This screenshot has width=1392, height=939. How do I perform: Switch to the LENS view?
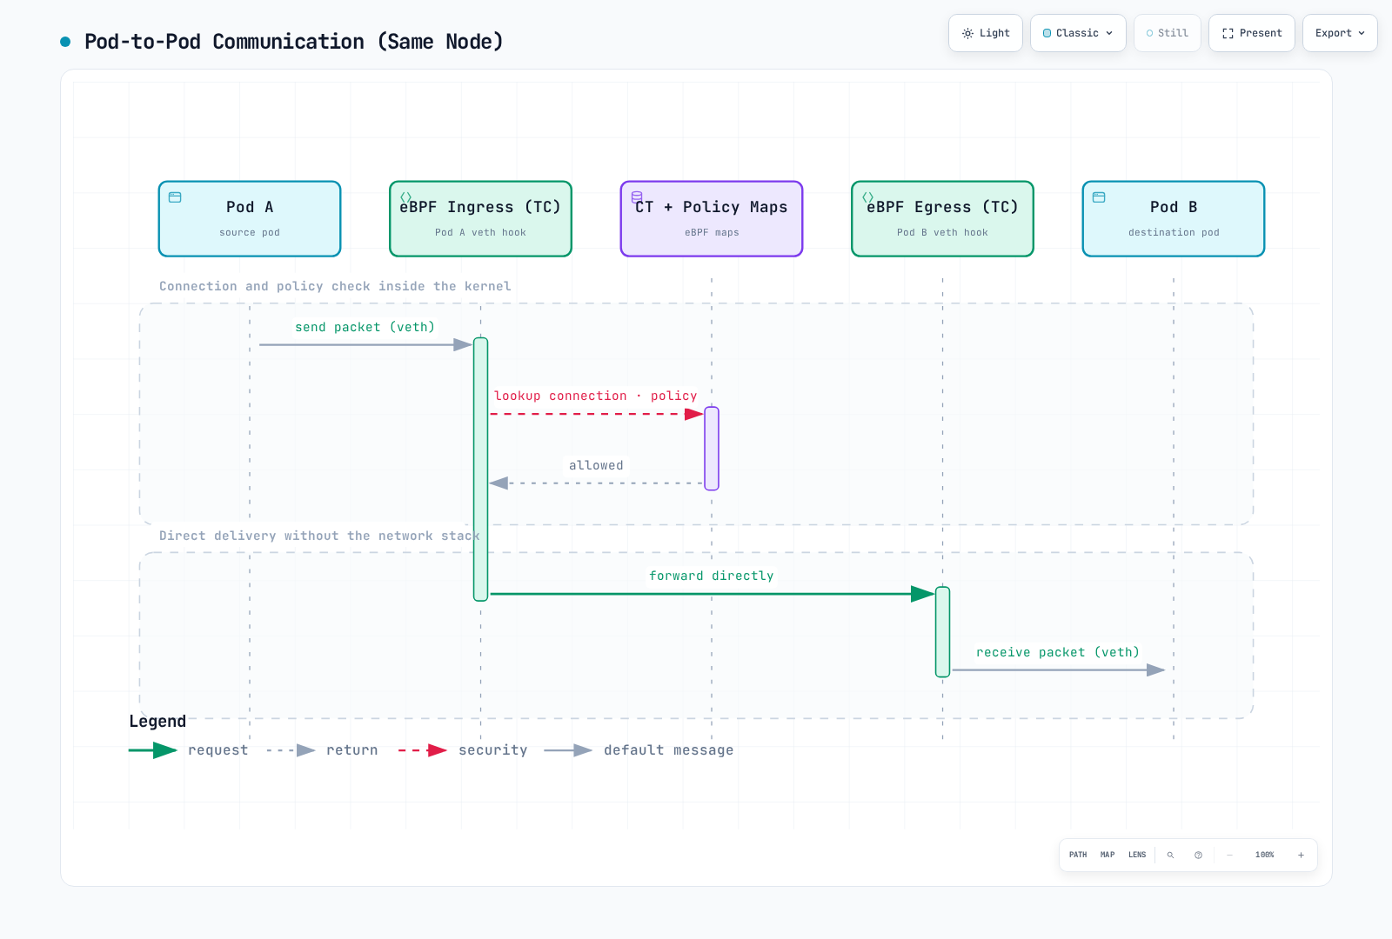click(1137, 855)
